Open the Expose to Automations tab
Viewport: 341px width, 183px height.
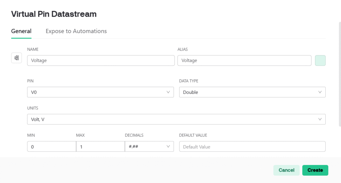tap(76, 31)
